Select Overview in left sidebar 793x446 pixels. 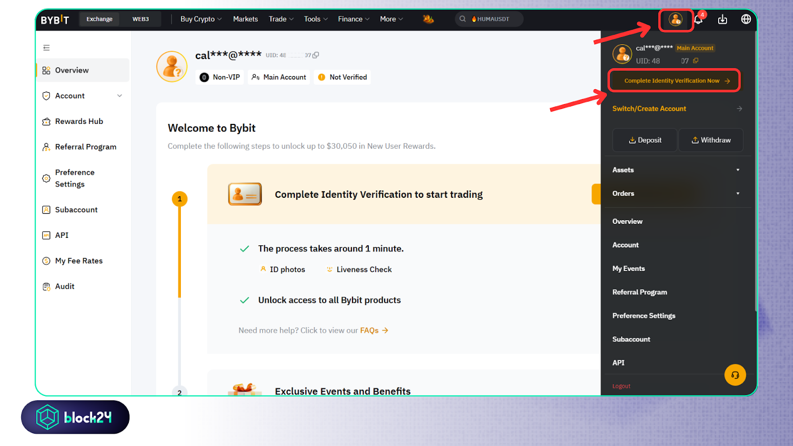pos(83,70)
